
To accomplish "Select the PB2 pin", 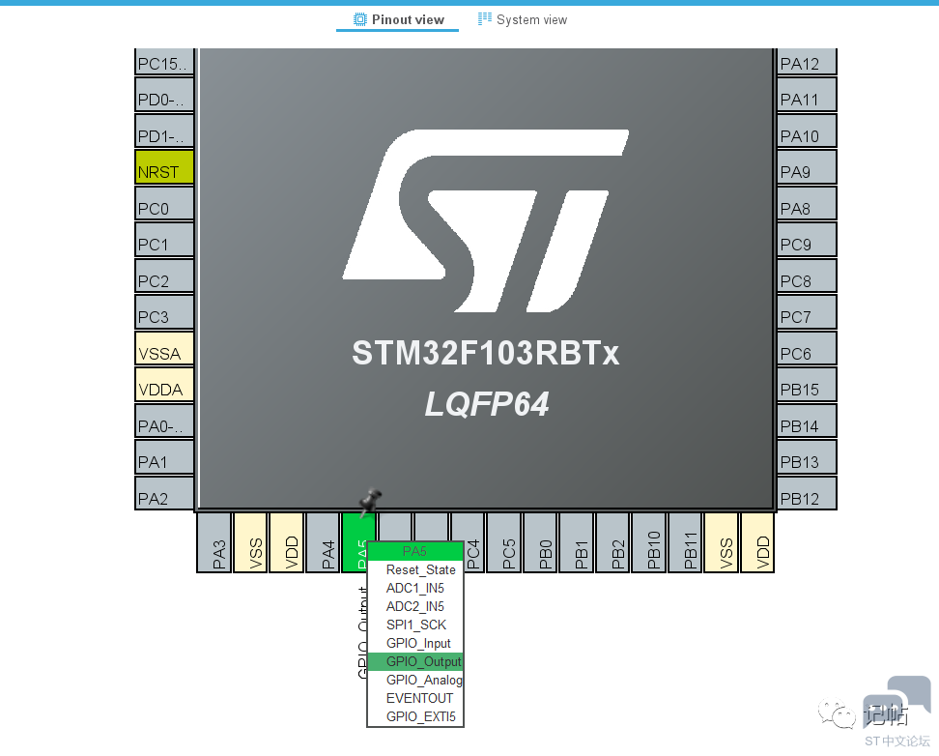I will (x=613, y=542).
